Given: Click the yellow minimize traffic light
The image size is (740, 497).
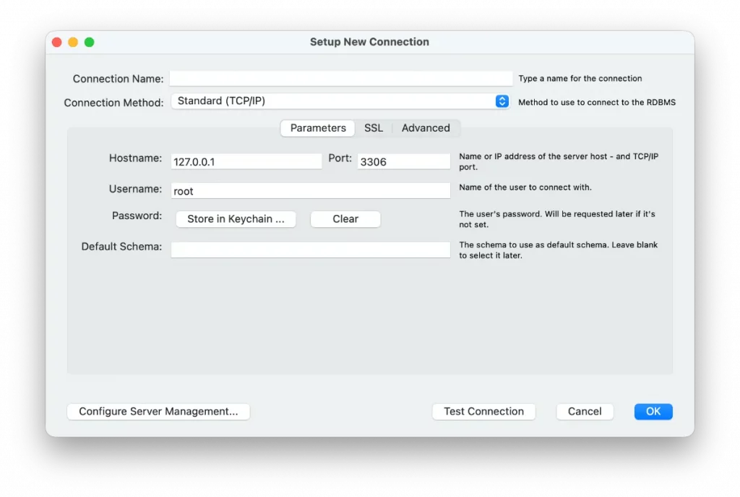Looking at the screenshot, I should [73, 42].
